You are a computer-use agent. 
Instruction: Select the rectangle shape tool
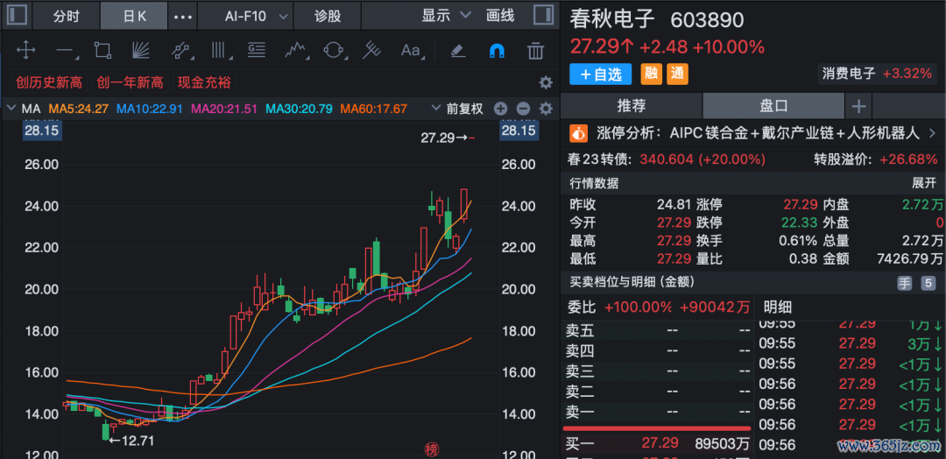[x=102, y=51]
